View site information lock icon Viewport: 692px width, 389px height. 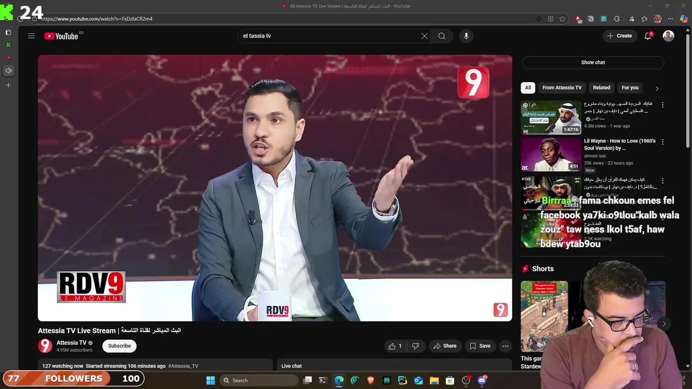point(35,19)
